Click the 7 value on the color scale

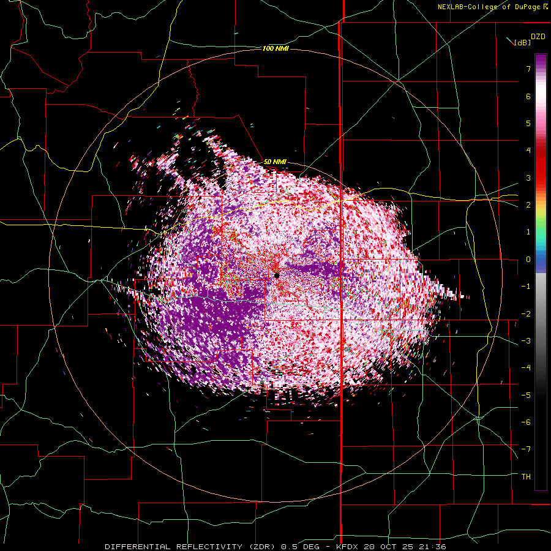[528, 69]
